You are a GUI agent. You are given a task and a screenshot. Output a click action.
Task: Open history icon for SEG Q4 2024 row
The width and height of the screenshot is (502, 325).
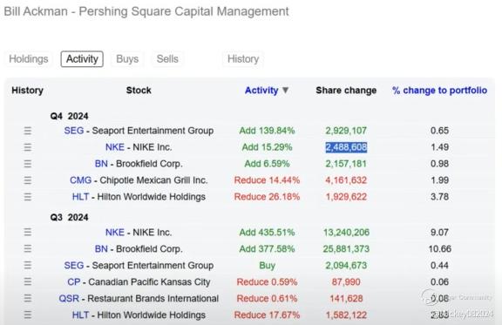(28, 131)
